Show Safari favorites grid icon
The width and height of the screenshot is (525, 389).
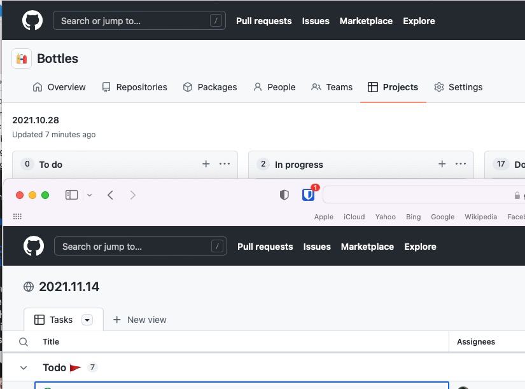tap(17, 216)
